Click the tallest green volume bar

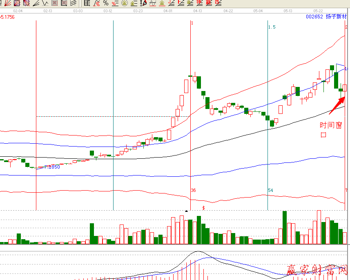(285, 227)
